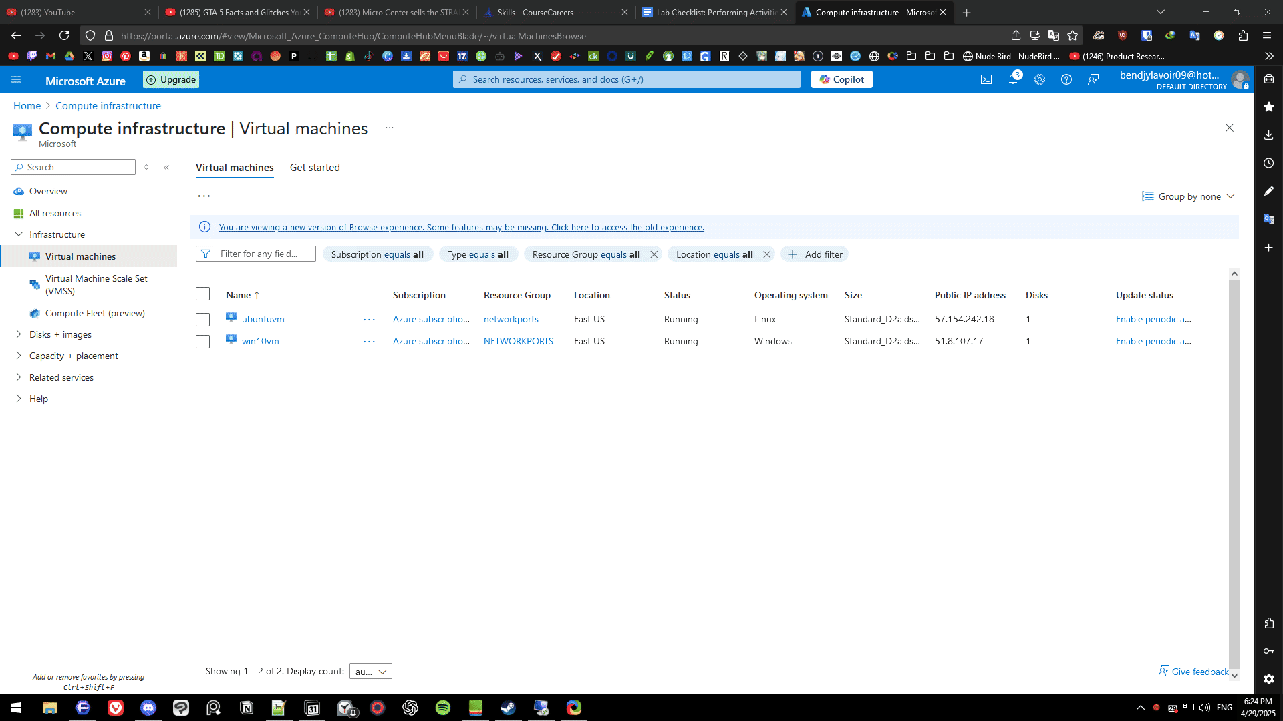Expand Capacity + placement section
The width and height of the screenshot is (1283, 721).
click(x=19, y=356)
